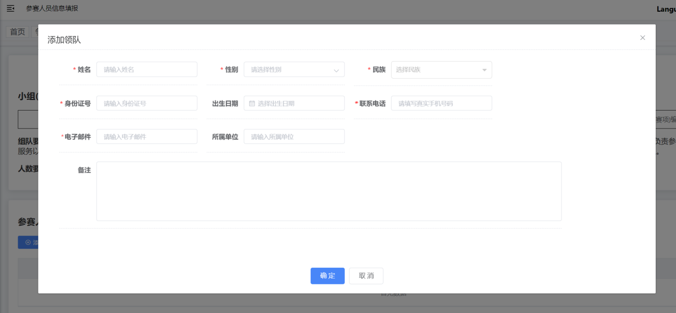Image resolution: width=676 pixels, height=313 pixels.
Task: Click the calendar icon in 出生日期 field
Action: click(x=252, y=104)
